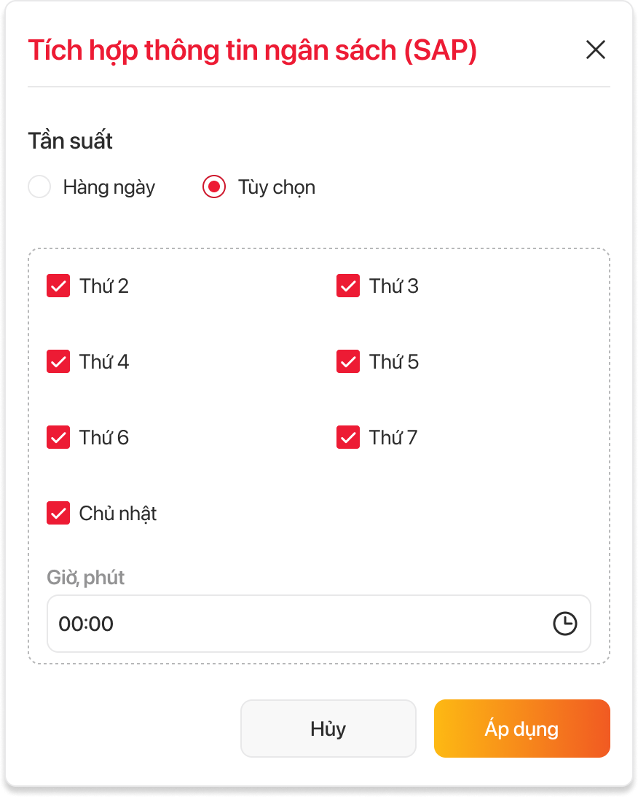Close the SAP budget integration dialog
This screenshot has width=638, height=797.
point(595,50)
